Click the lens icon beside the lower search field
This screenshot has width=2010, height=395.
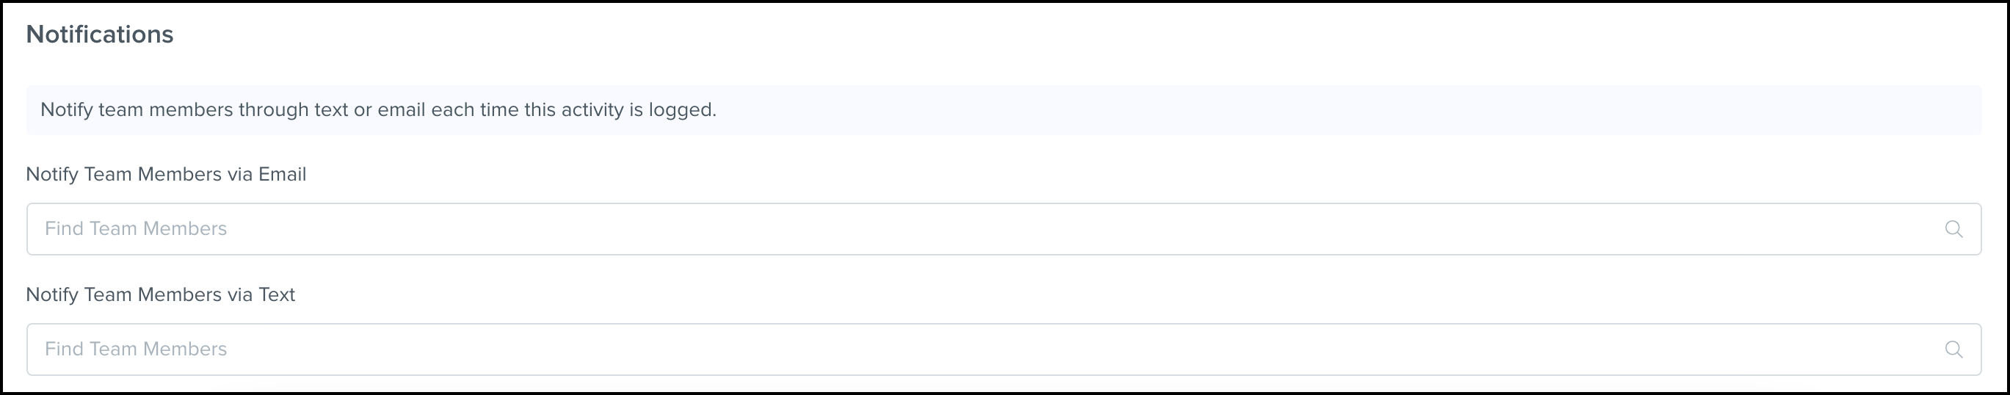1953,349
